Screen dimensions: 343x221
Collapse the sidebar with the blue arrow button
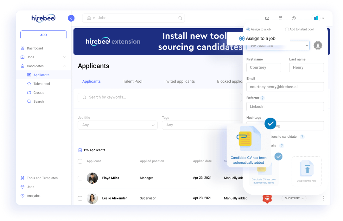tap(71, 18)
